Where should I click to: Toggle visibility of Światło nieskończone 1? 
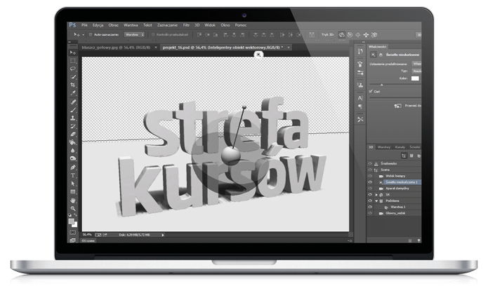coord(370,181)
